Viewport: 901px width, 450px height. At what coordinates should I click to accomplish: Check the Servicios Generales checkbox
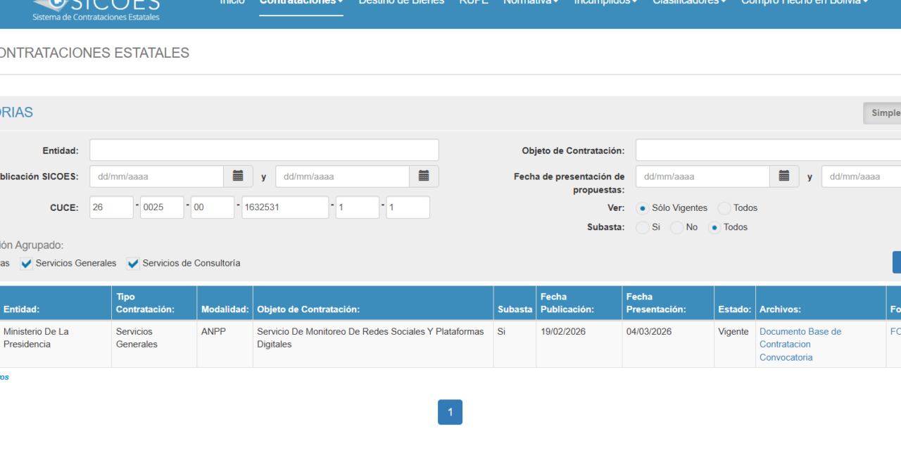tap(27, 264)
